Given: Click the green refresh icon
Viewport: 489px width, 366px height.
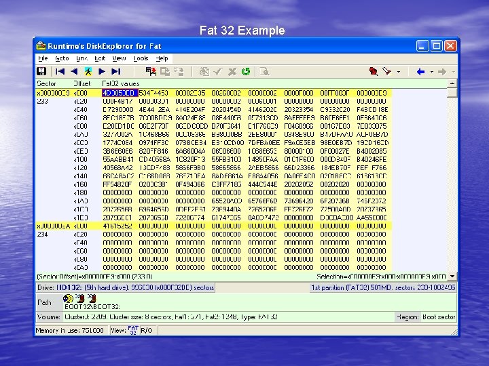Looking at the screenshot, I should (246, 72).
